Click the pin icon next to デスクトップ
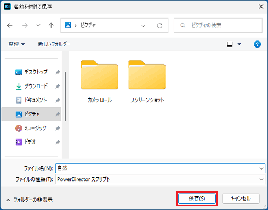This screenshot has height=210, width=268. pyautogui.click(x=58, y=72)
